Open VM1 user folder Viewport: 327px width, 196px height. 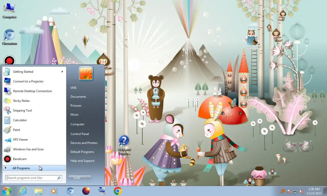(74, 88)
